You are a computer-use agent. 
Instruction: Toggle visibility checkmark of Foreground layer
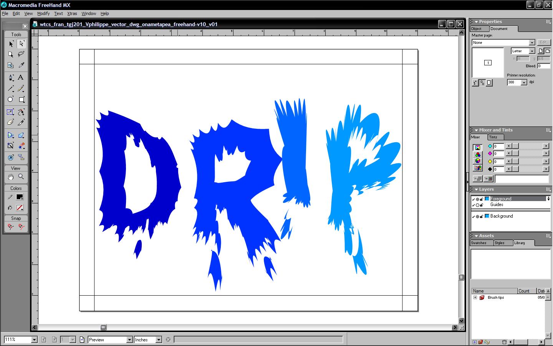(474, 199)
